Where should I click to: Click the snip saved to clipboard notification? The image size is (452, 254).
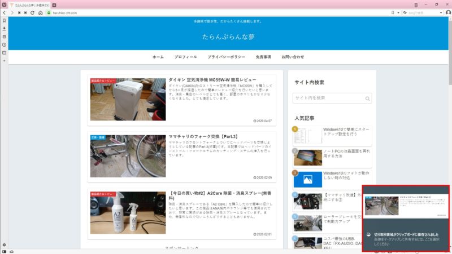[x=406, y=219]
